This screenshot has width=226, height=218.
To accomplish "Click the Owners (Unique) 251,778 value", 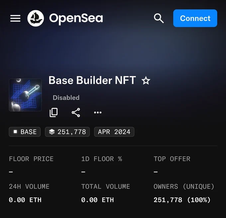I will (182, 200).
